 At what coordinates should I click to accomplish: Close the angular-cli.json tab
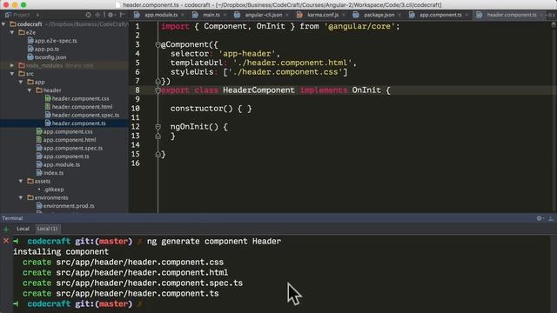(x=287, y=15)
